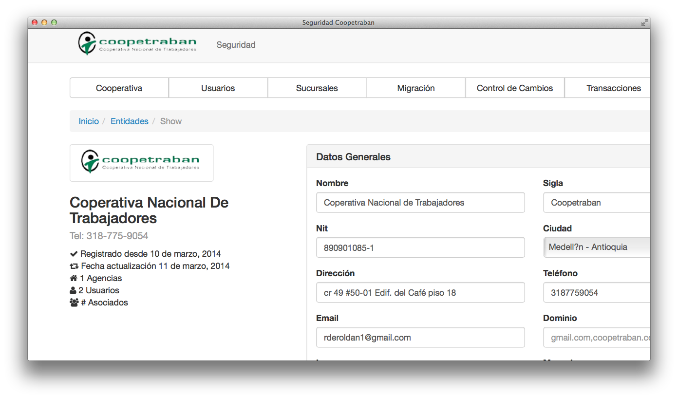Close the window with the red button
The height and width of the screenshot is (399, 678).
pyautogui.click(x=35, y=22)
